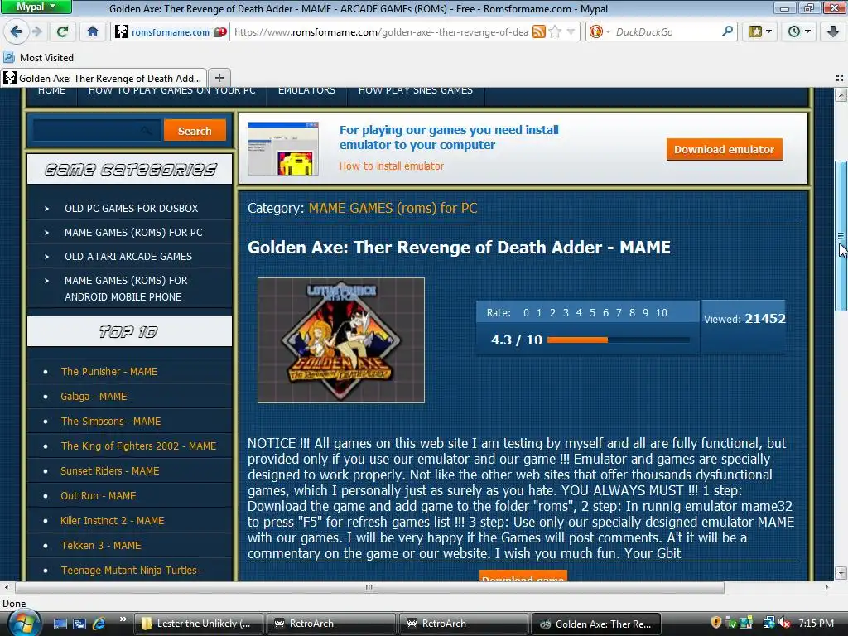848x636 pixels.
Task: Open Sunset Riders - MAME link
Action: [110, 471]
